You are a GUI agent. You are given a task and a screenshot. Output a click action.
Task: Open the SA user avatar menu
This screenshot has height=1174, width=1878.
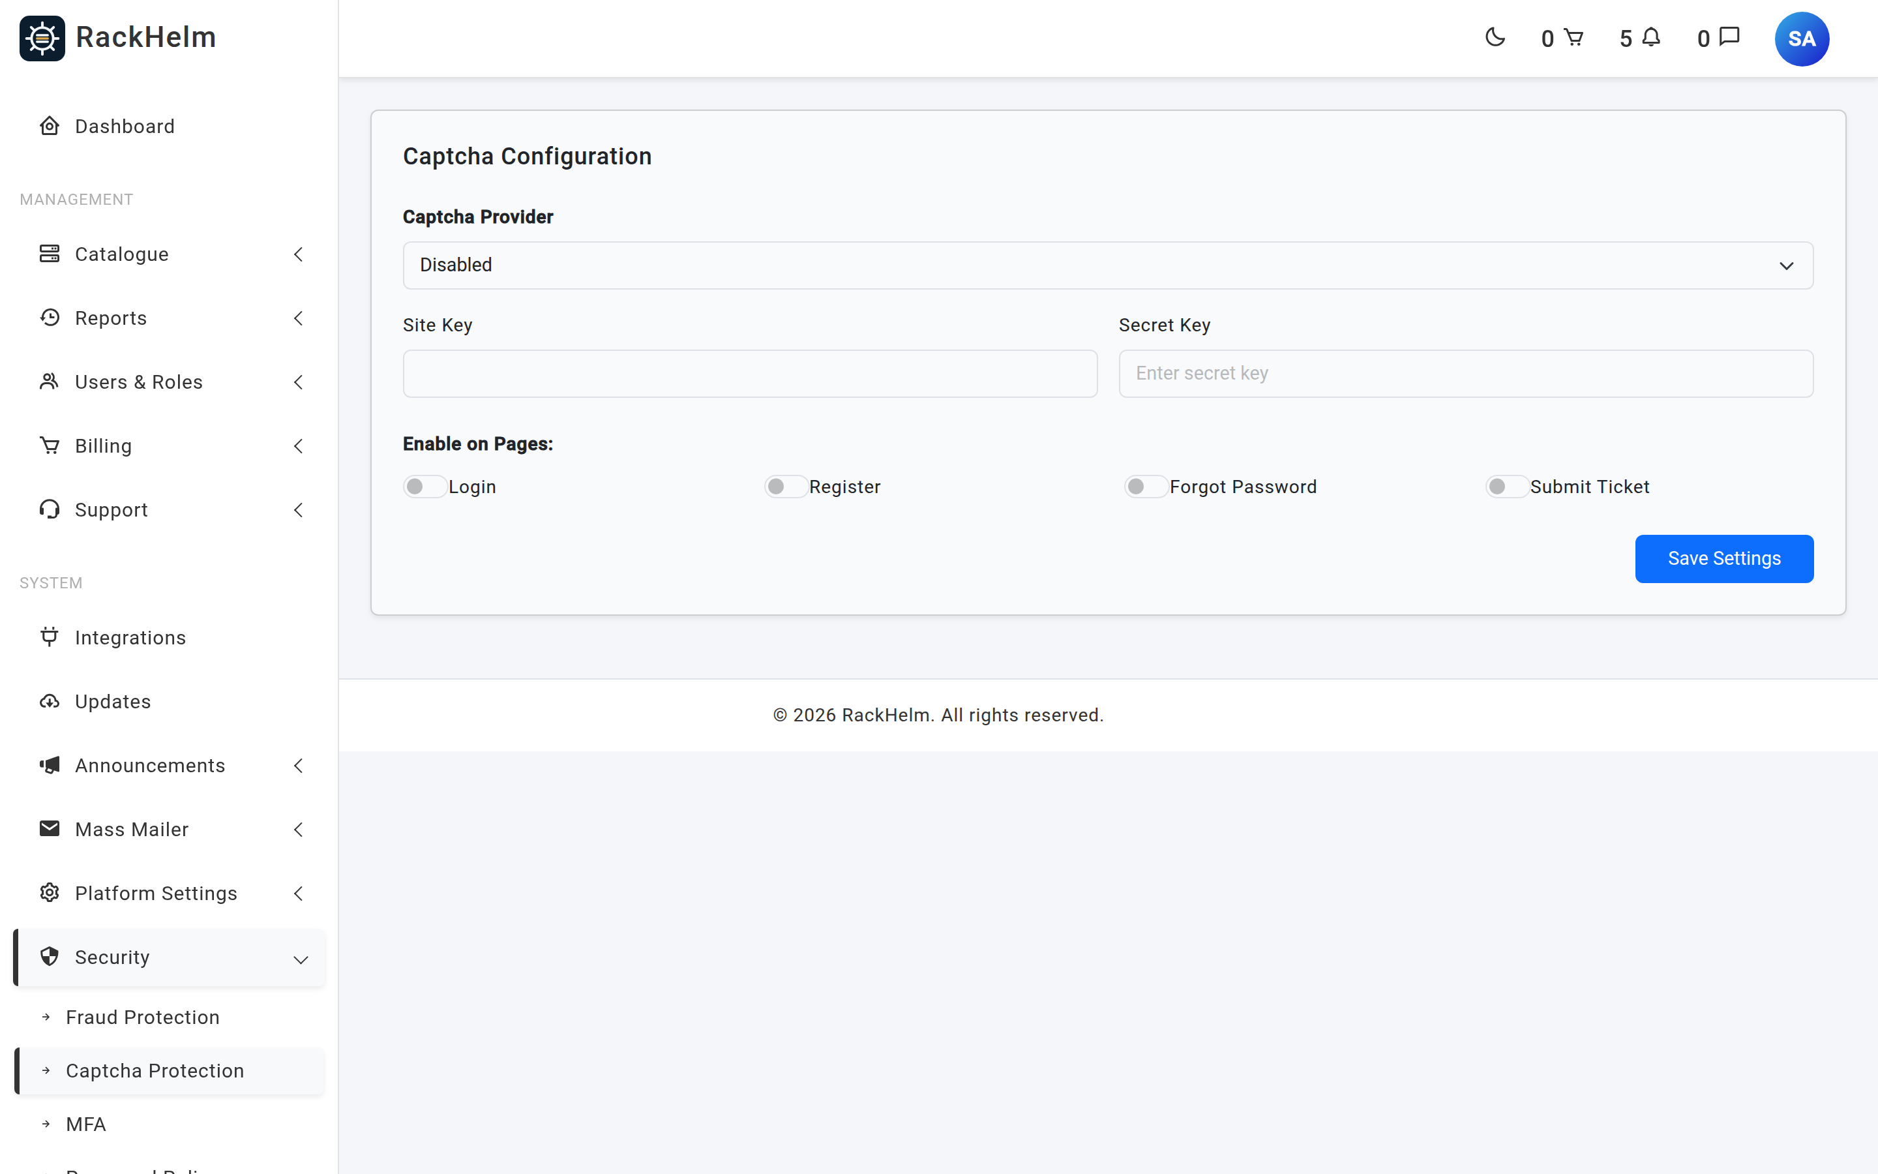pyautogui.click(x=1801, y=39)
